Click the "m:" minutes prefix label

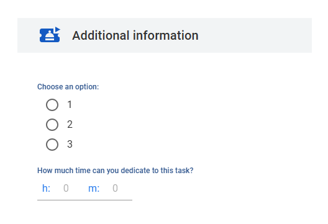coord(94,188)
